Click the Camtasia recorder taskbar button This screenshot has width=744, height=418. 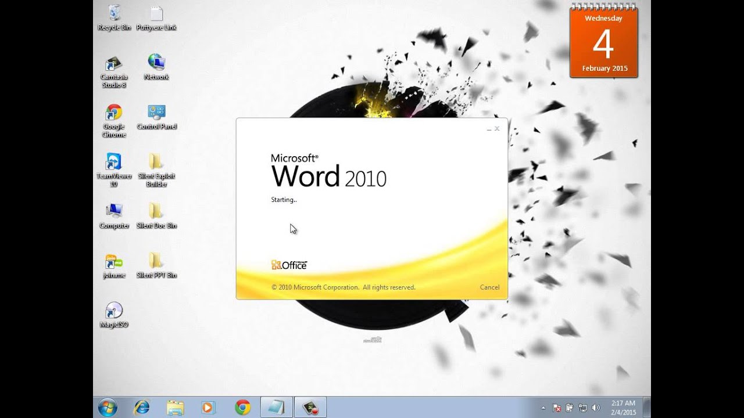310,408
